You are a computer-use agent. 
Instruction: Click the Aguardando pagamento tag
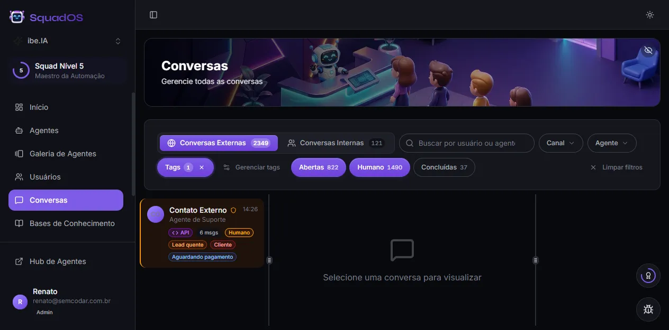(x=203, y=257)
